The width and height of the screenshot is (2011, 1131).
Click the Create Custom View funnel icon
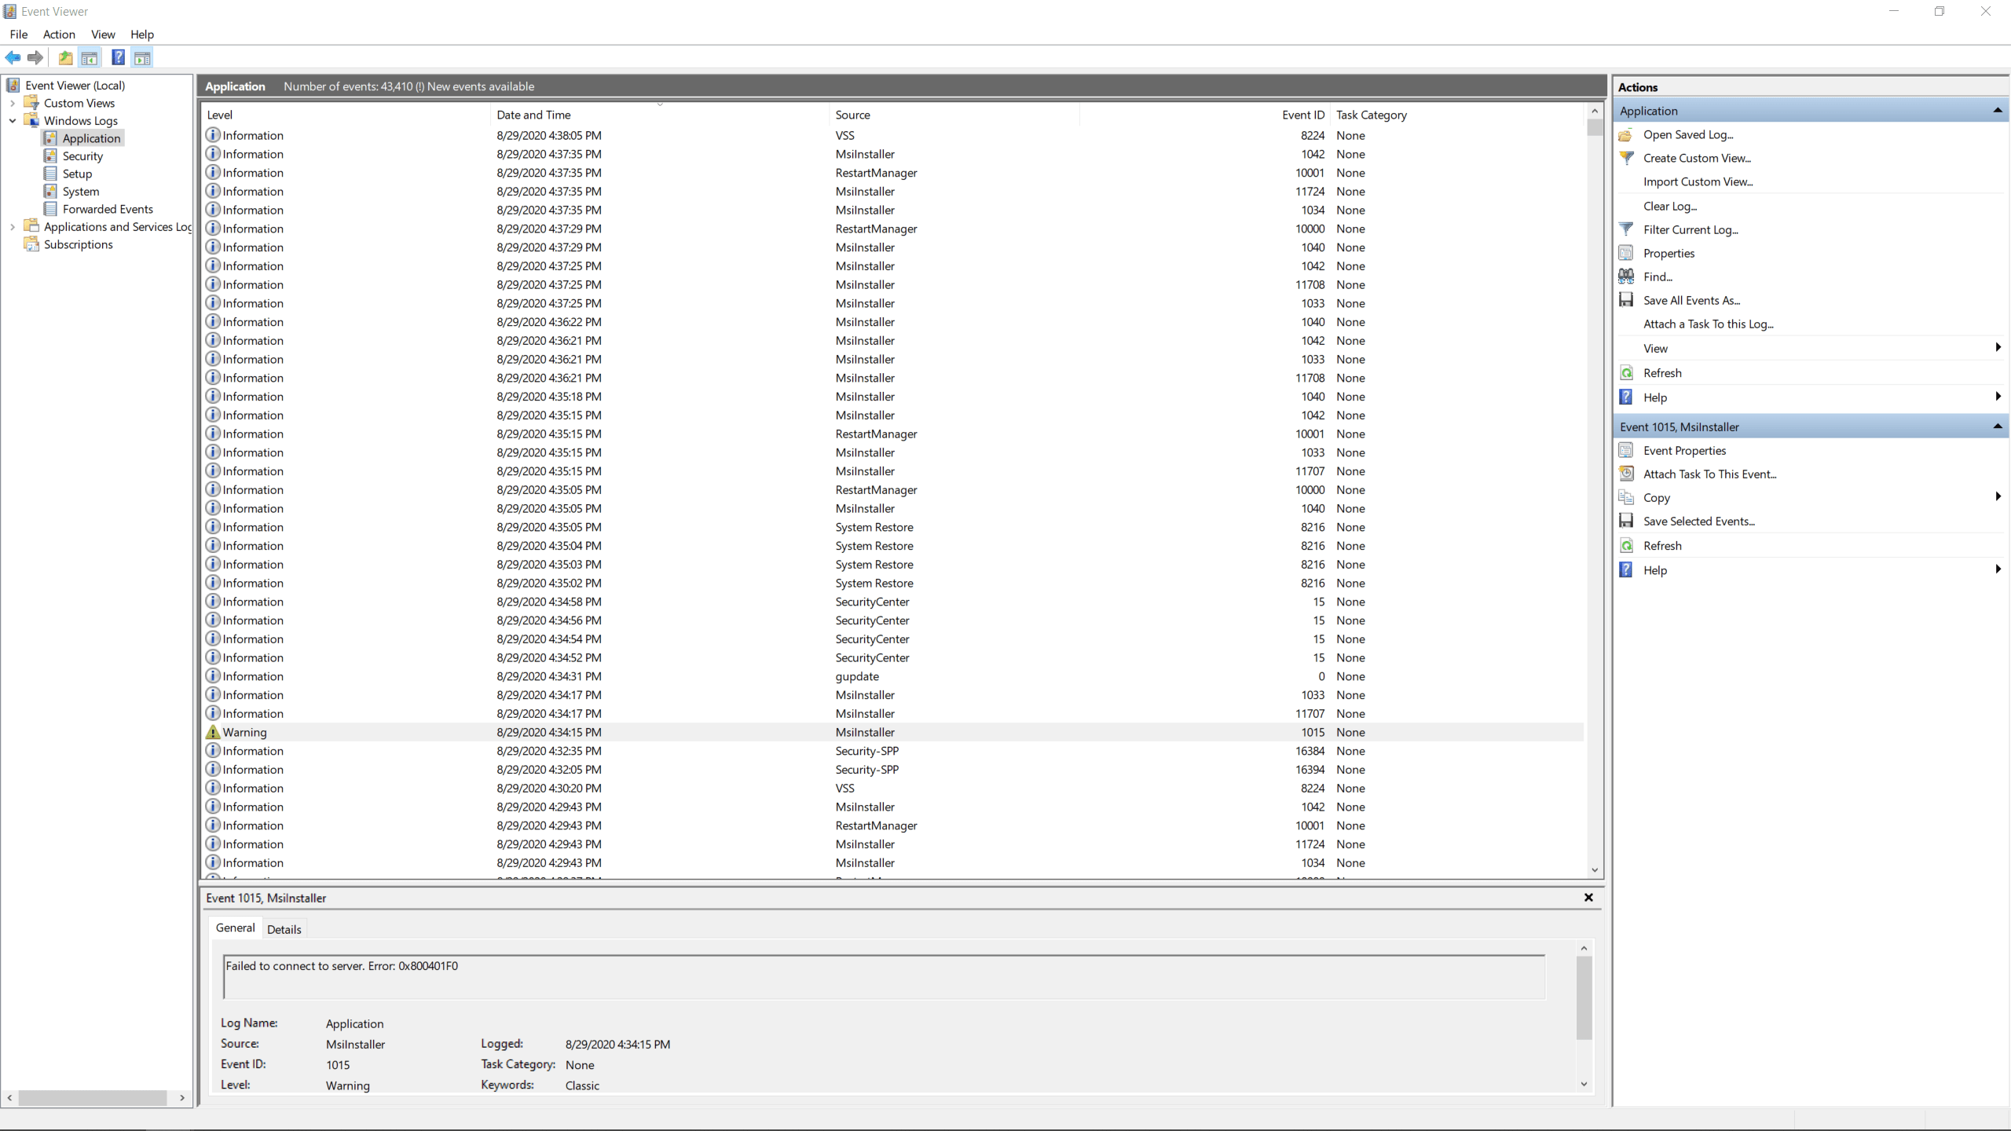click(1626, 158)
